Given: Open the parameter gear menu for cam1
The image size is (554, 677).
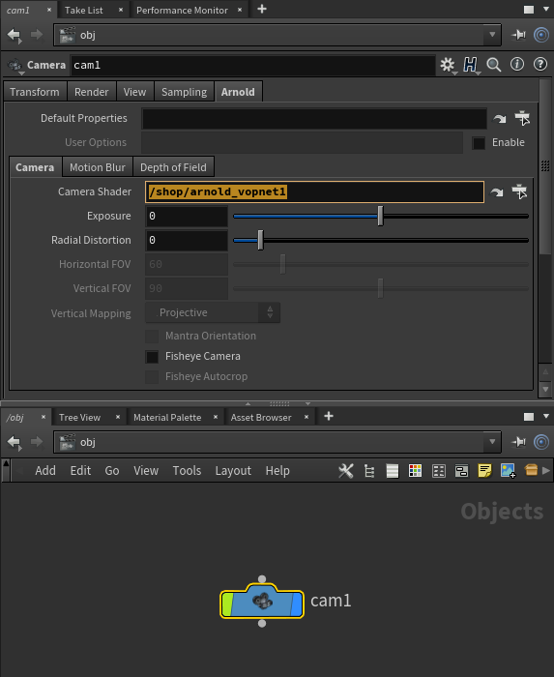Looking at the screenshot, I should (448, 65).
